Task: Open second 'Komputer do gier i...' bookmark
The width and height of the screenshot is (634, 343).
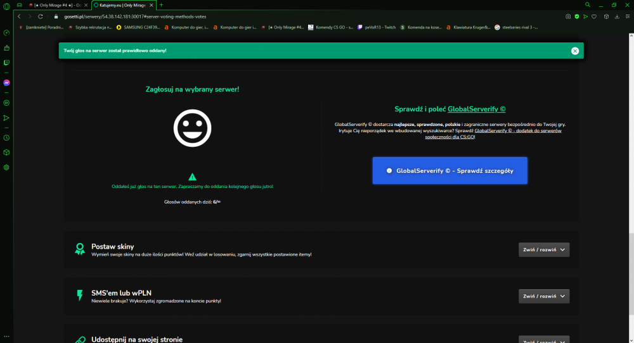Action: [x=235, y=27]
